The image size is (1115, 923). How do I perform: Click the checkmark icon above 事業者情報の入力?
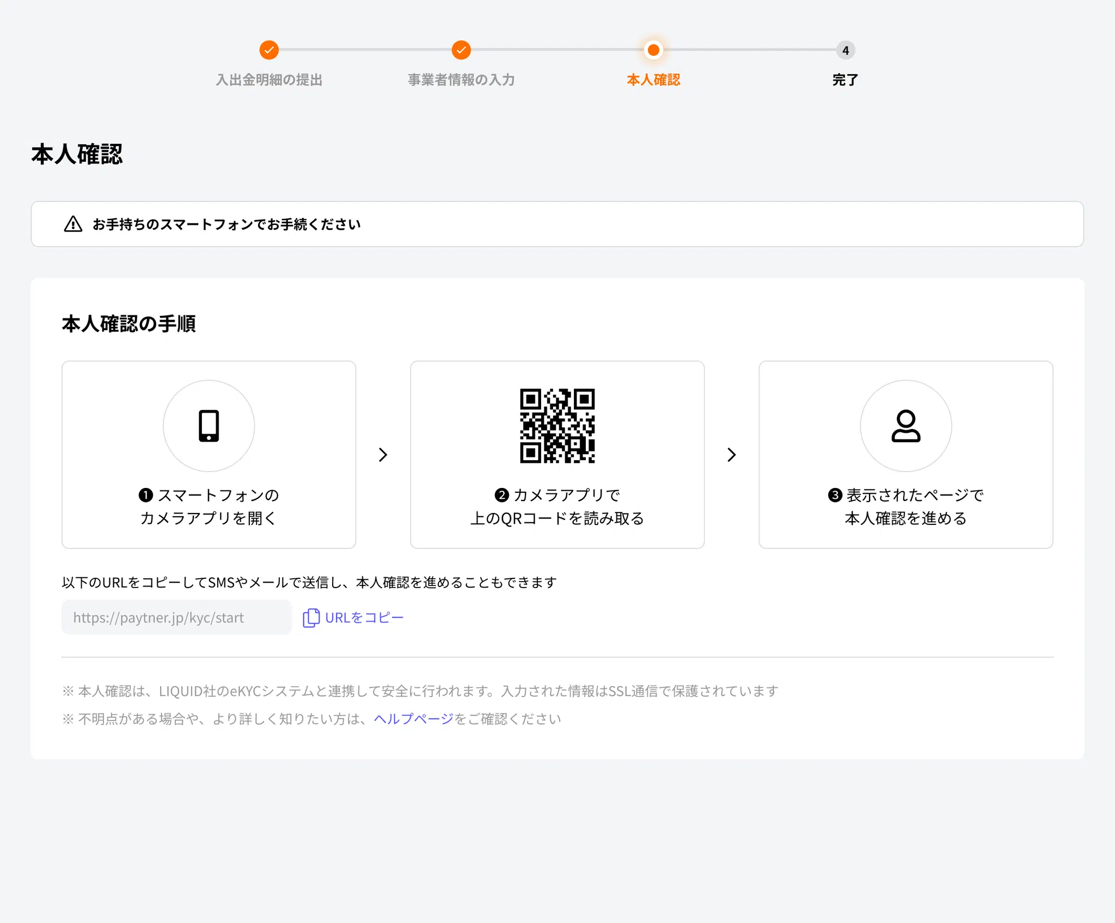461,50
